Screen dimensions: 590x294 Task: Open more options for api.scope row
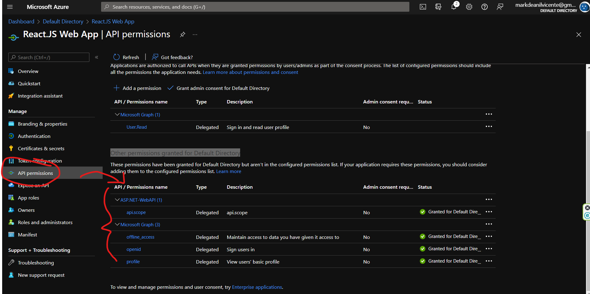489,212
